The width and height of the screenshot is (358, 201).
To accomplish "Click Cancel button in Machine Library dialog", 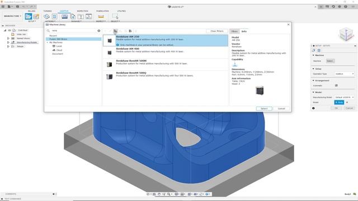I will [281, 108].
